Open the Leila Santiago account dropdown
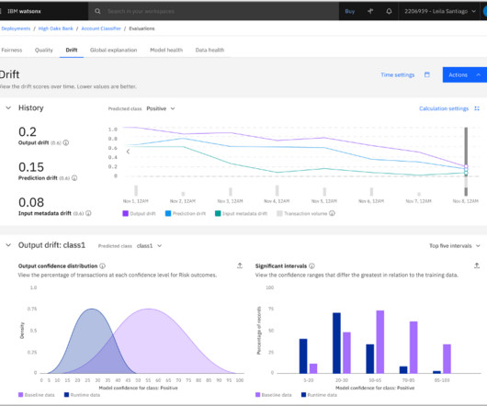The width and height of the screenshot is (487, 406). click(440, 11)
